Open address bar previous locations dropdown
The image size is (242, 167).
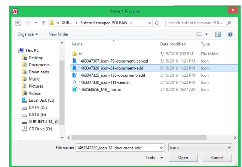point(149,23)
